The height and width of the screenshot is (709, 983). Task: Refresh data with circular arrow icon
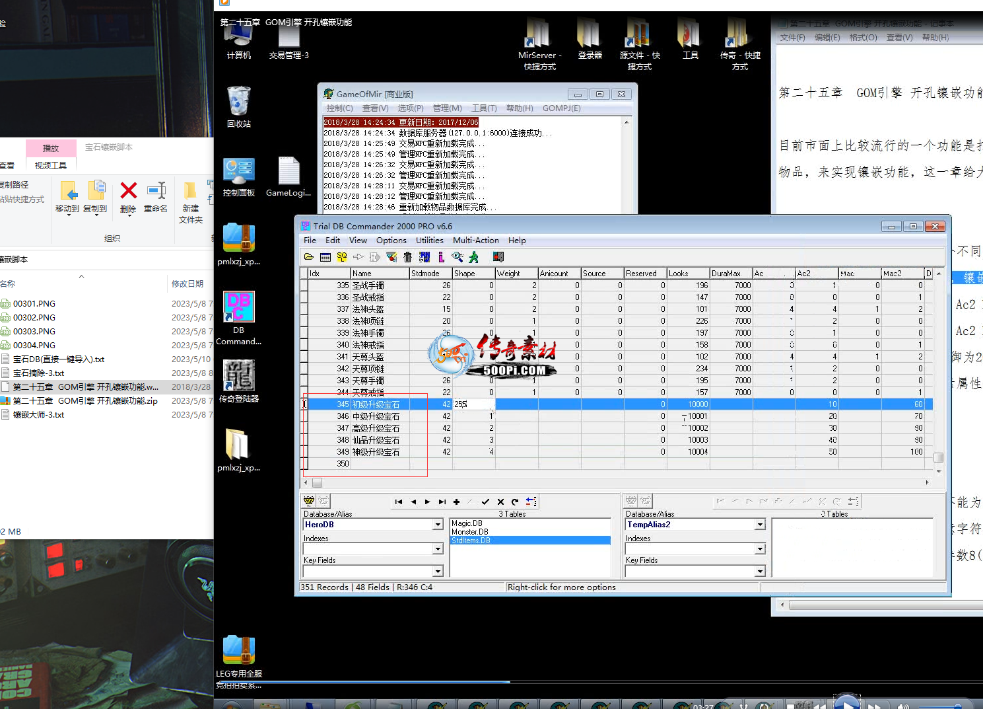click(x=515, y=502)
